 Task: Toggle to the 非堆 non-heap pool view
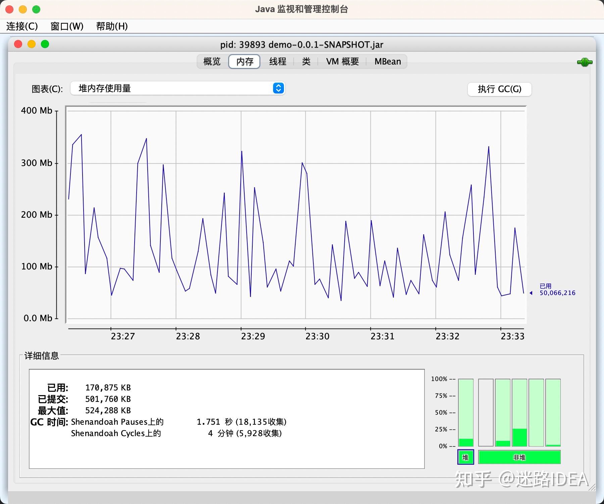click(x=519, y=457)
